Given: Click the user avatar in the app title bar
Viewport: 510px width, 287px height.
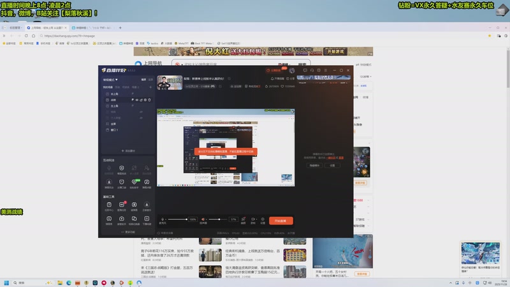Looking at the screenshot, I should (x=292, y=70).
